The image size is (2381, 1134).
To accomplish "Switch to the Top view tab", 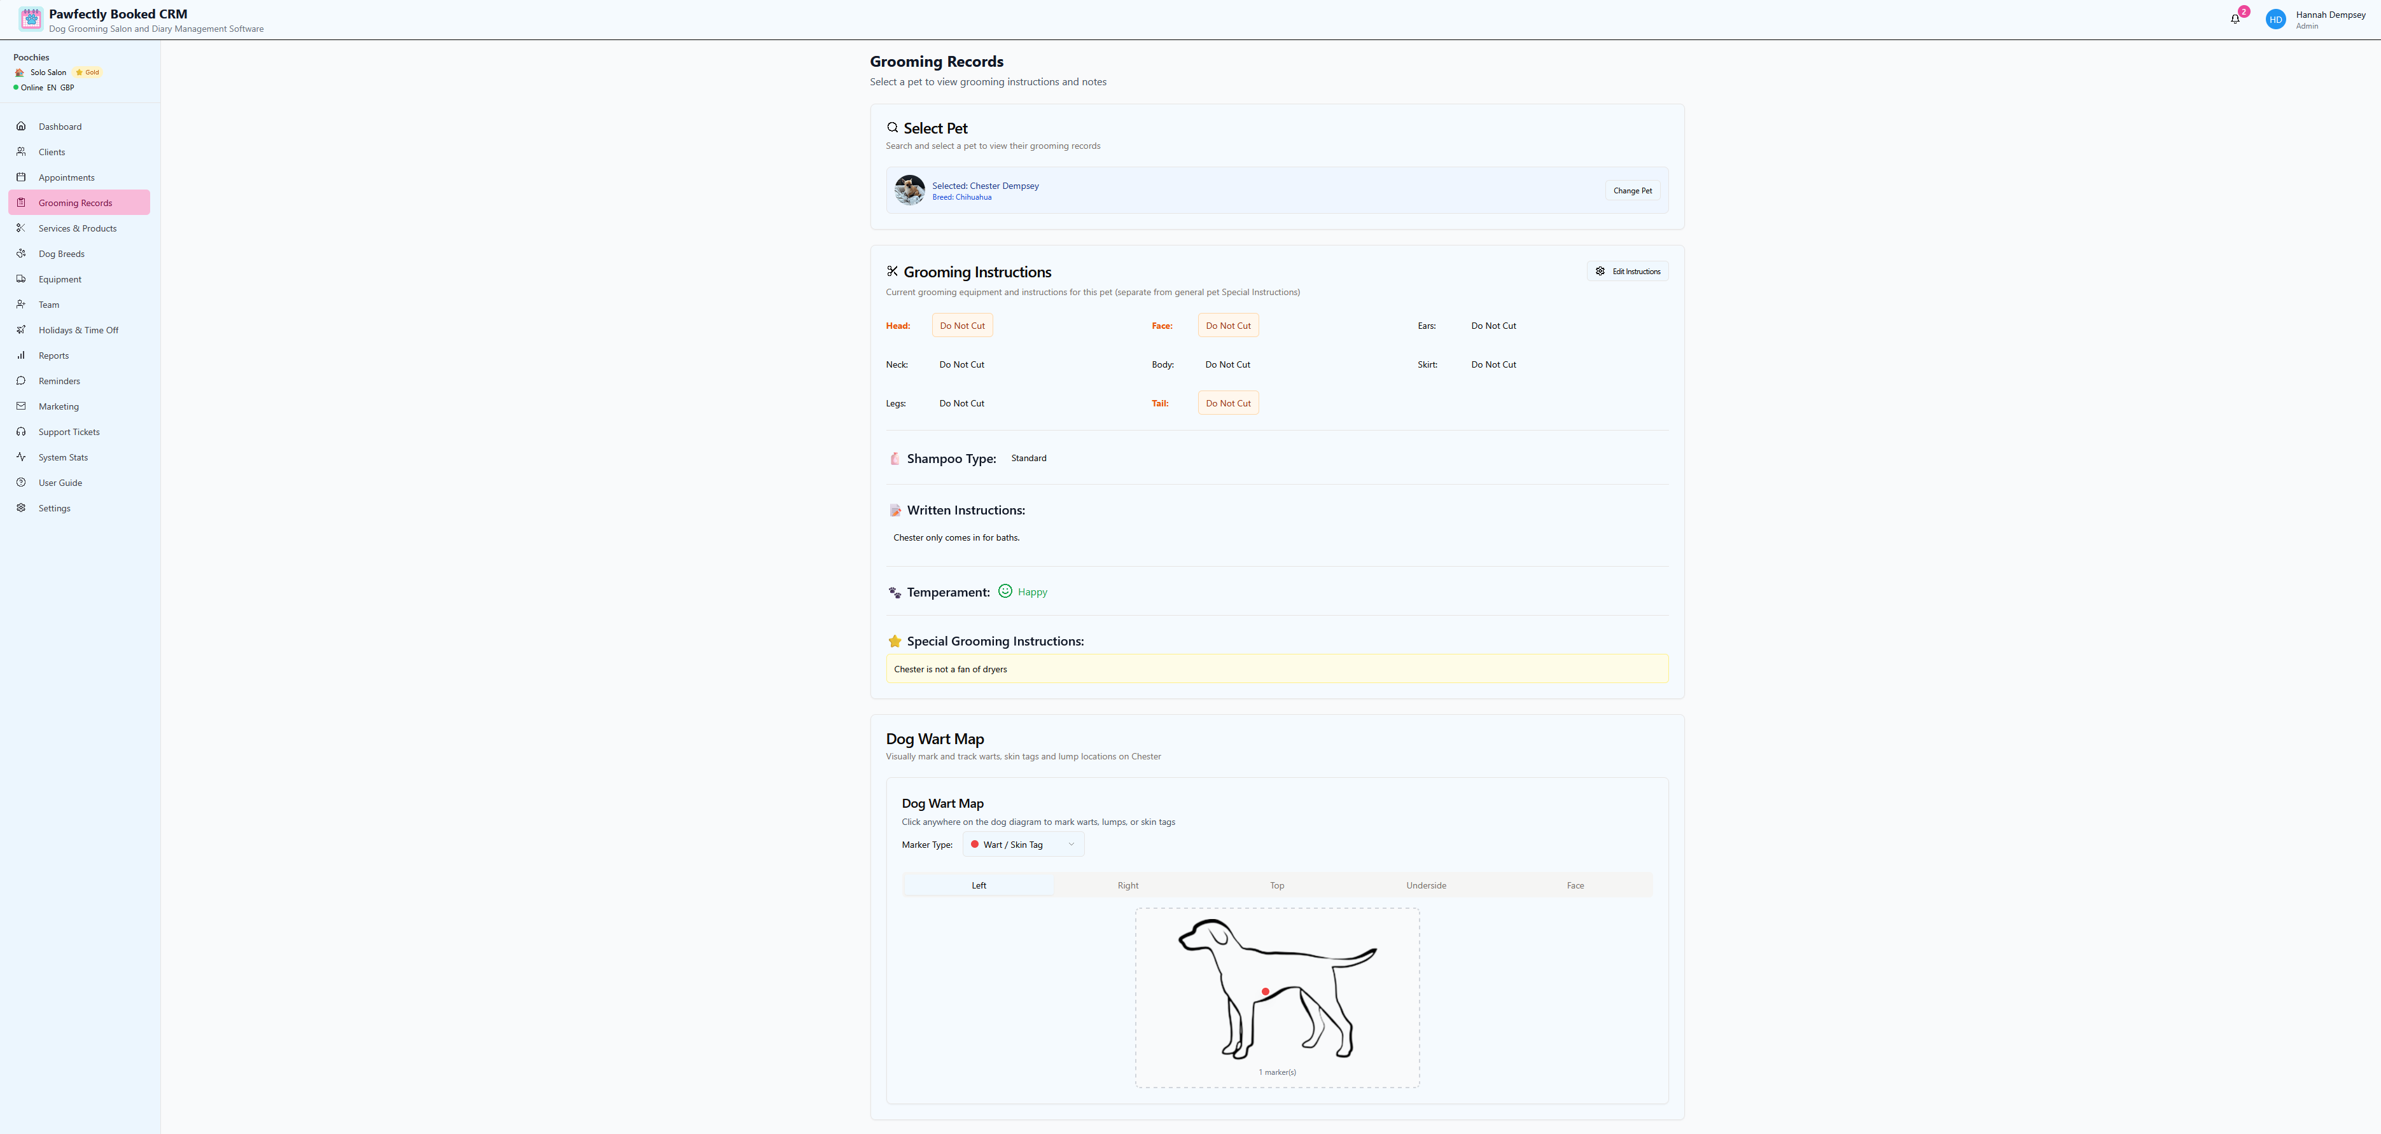I will tap(1278, 885).
